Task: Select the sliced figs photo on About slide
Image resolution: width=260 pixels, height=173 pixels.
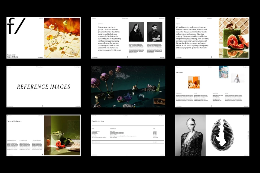Action: click(x=233, y=38)
